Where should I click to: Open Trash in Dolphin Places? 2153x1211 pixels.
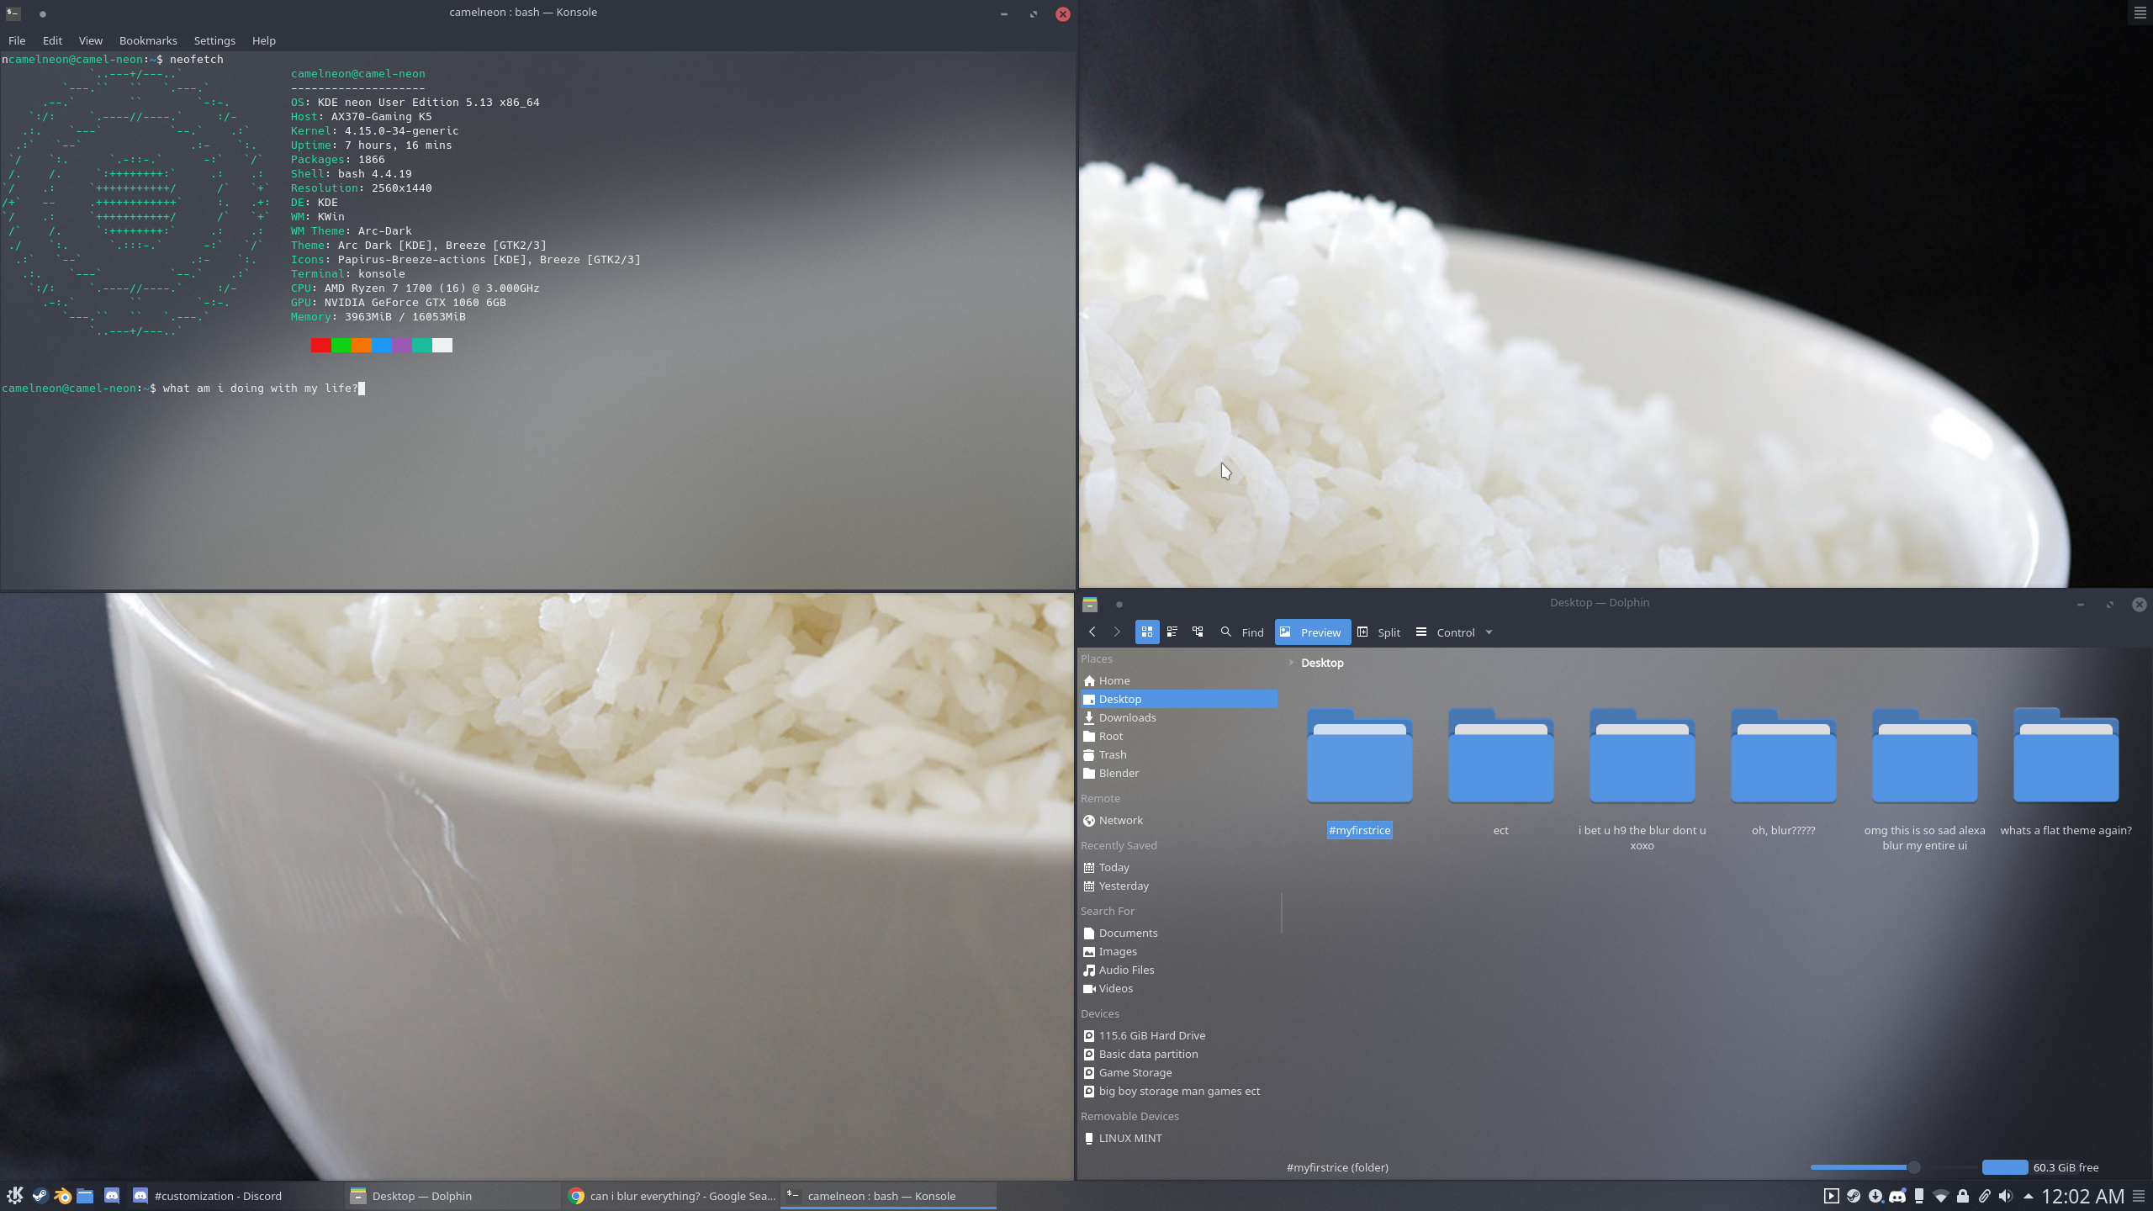pos(1178,754)
